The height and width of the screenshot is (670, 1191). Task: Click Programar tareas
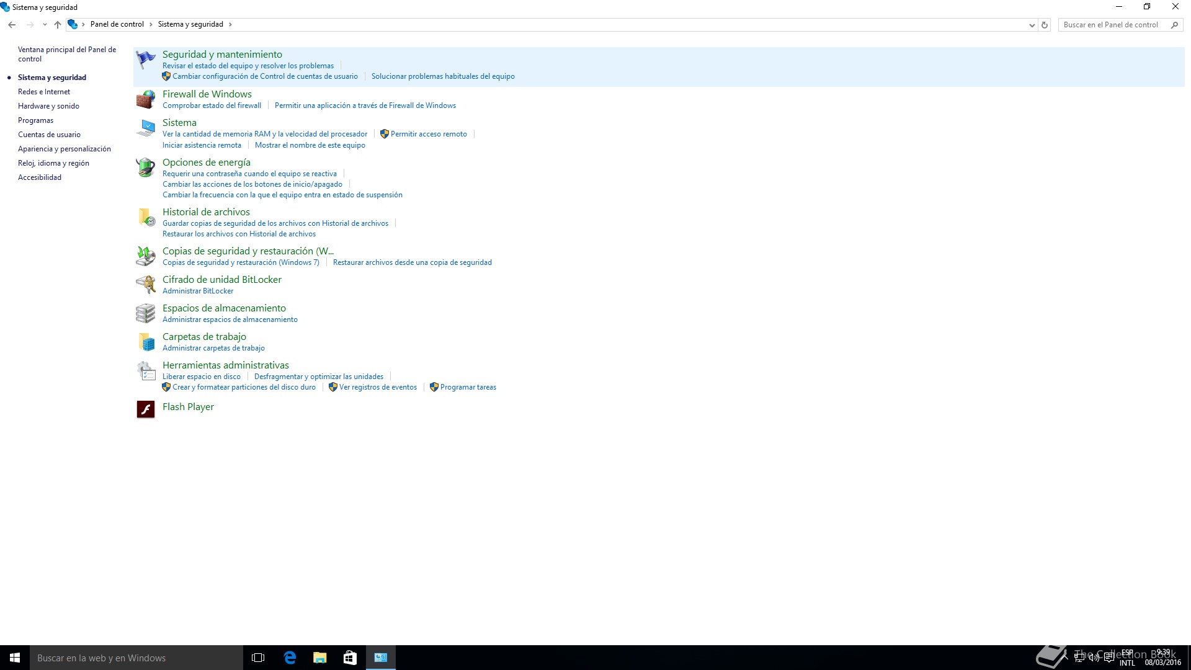pyautogui.click(x=468, y=387)
